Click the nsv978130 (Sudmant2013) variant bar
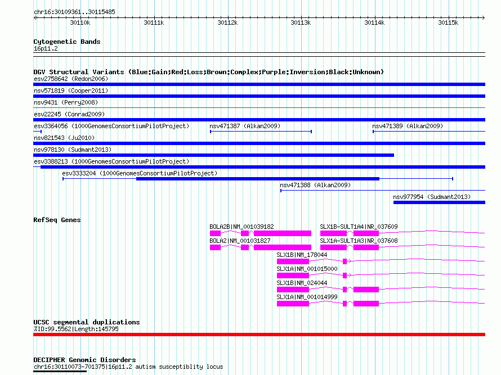Image resolution: width=501 pixels, height=375 pixels. (213, 155)
